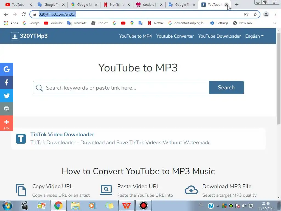Click the WPS Office taskbar icon

pyautogui.click(x=126, y=206)
